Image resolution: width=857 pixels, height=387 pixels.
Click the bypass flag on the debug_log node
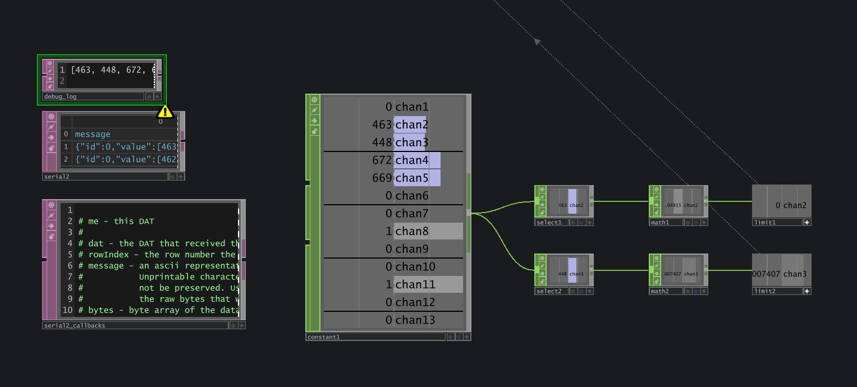(x=50, y=71)
